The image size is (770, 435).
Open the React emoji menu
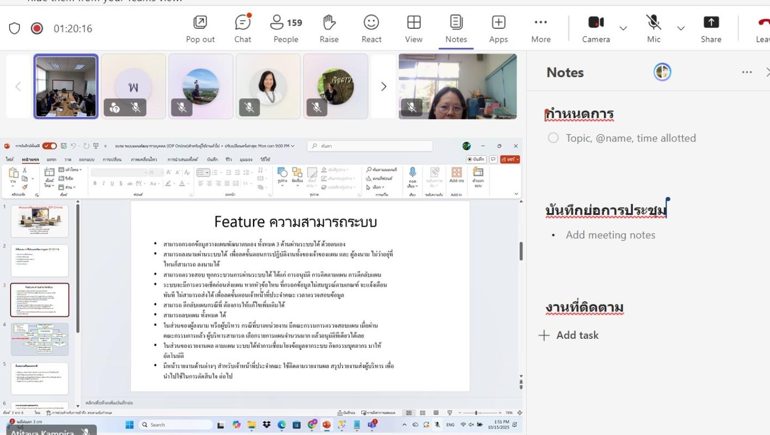[371, 29]
